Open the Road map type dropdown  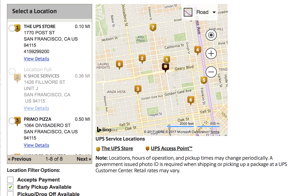click(x=206, y=12)
